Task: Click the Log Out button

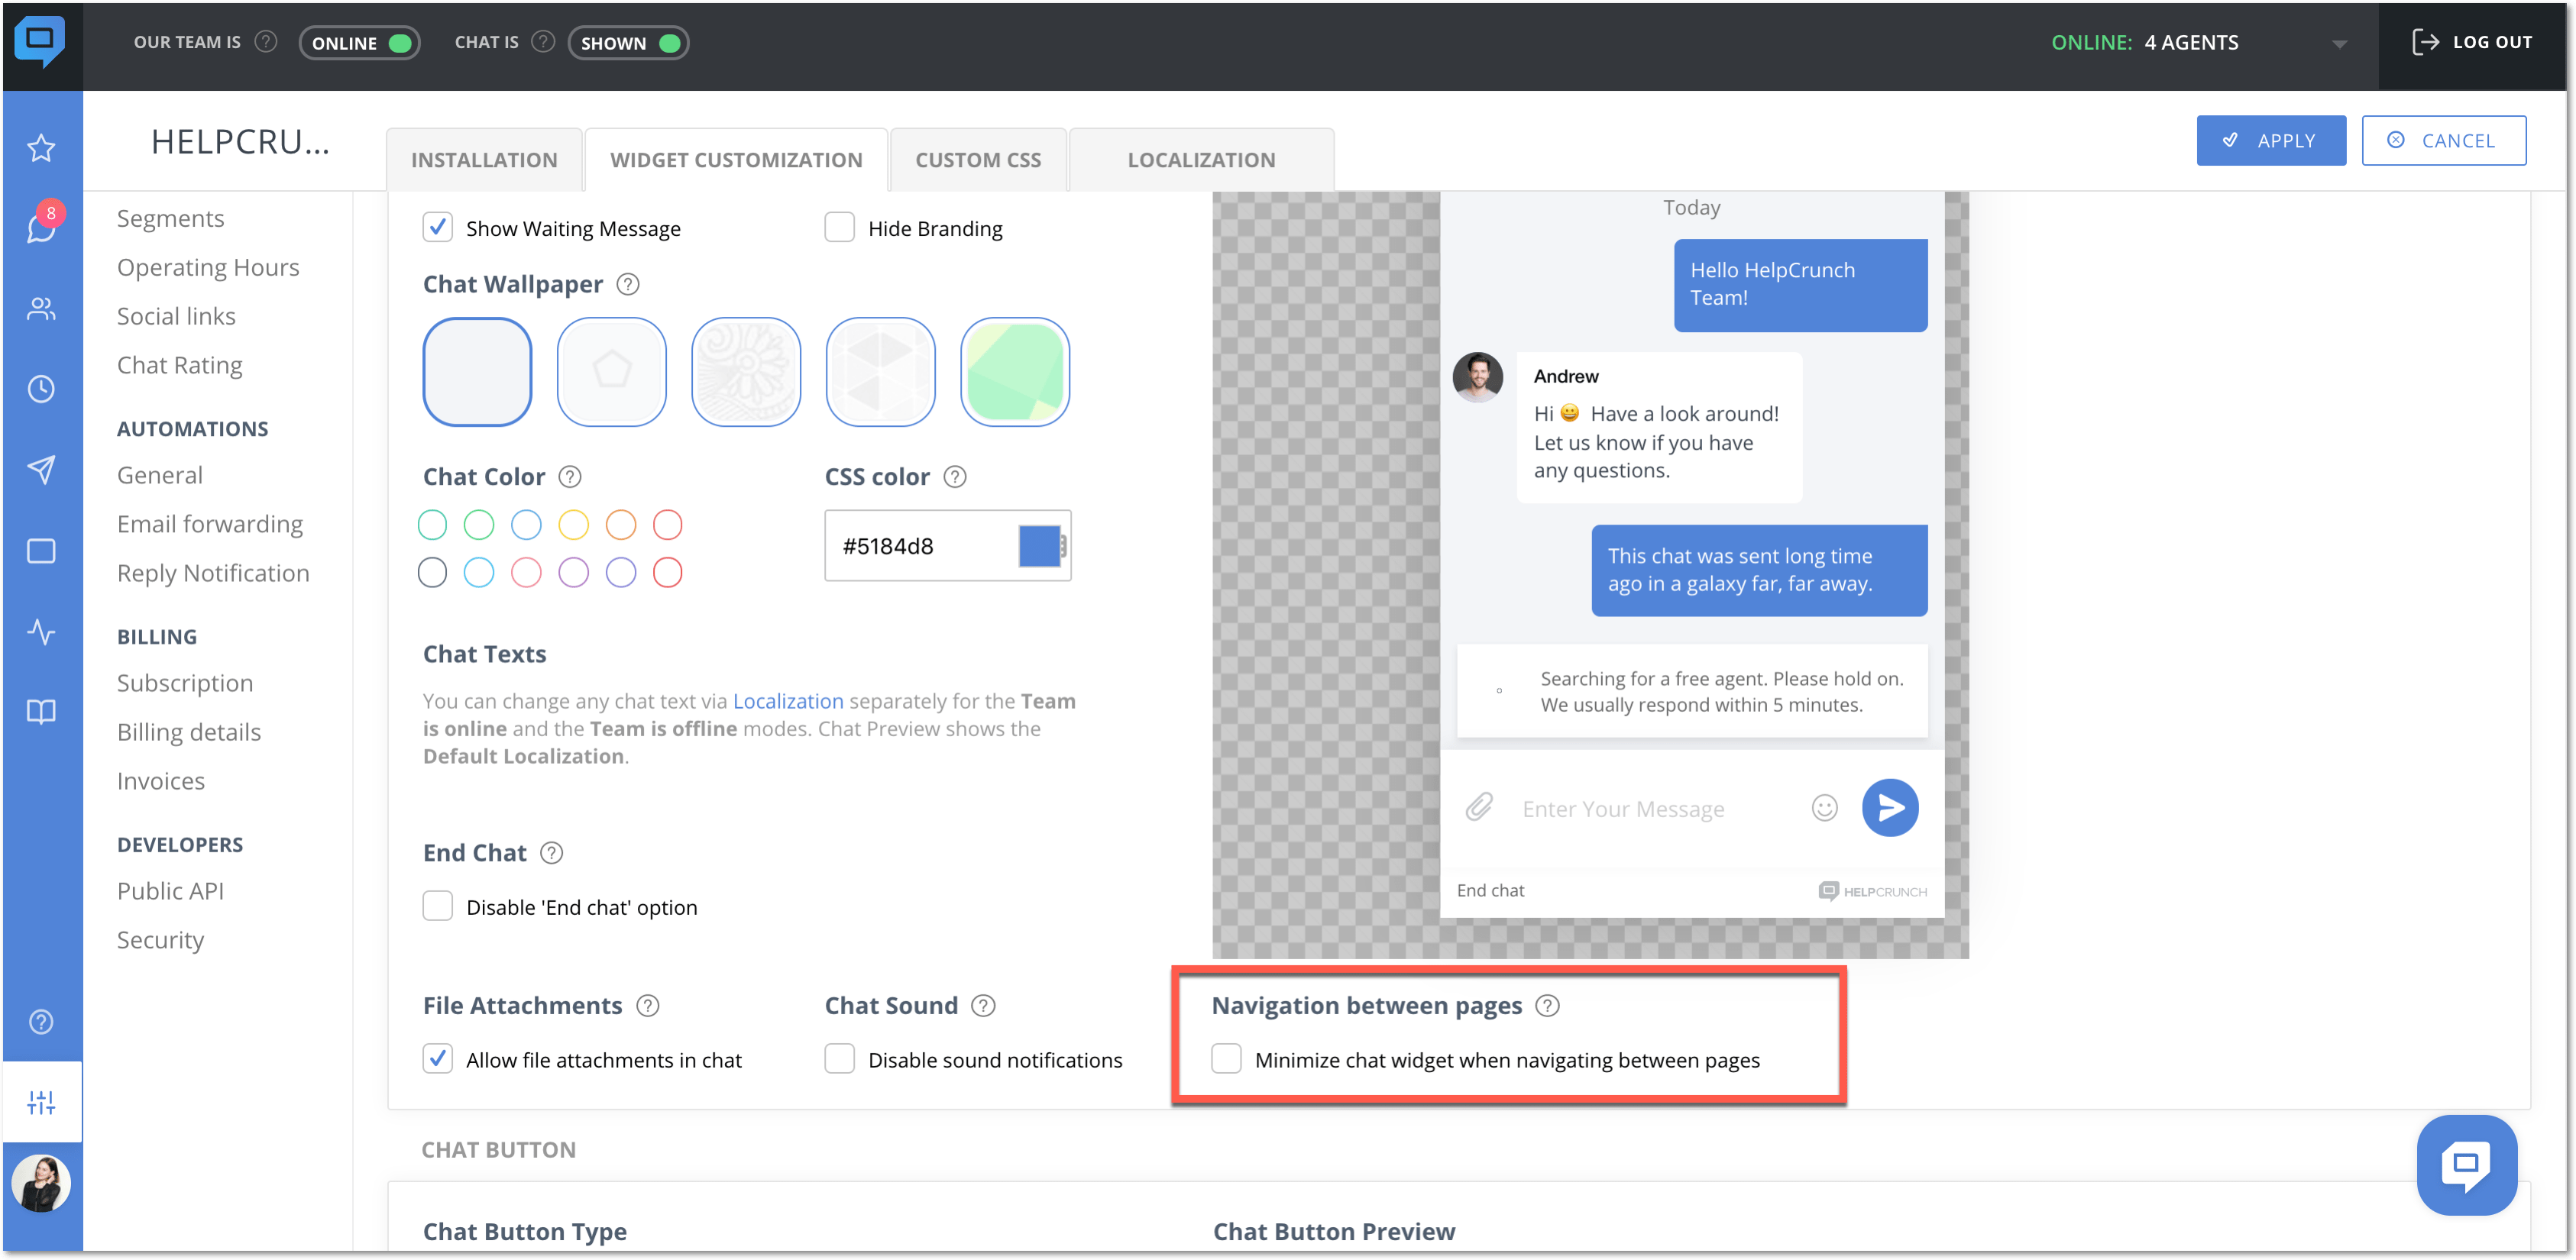Action: [x=2472, y=42]
